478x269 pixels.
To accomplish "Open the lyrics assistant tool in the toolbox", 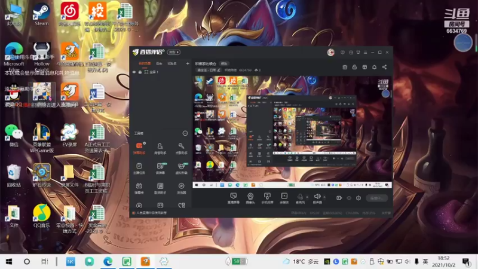I will [x=160, y=188].
